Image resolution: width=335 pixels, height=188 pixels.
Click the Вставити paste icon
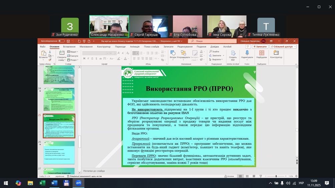point(43,54)
